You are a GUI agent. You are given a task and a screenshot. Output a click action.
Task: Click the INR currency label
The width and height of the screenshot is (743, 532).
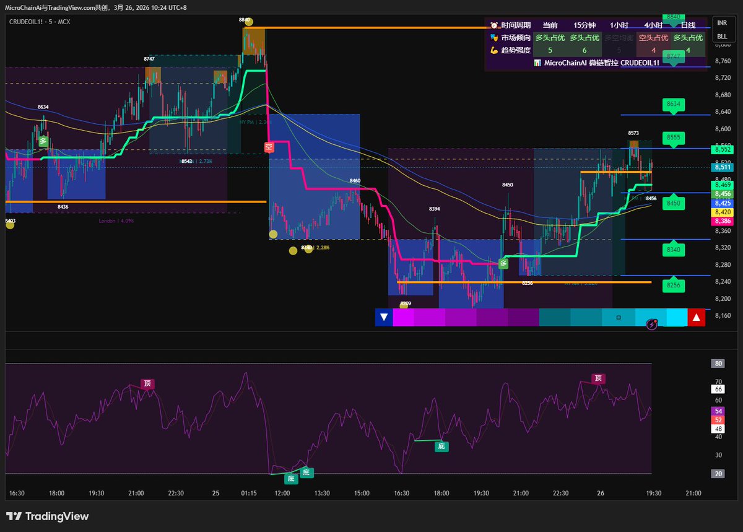722,22
